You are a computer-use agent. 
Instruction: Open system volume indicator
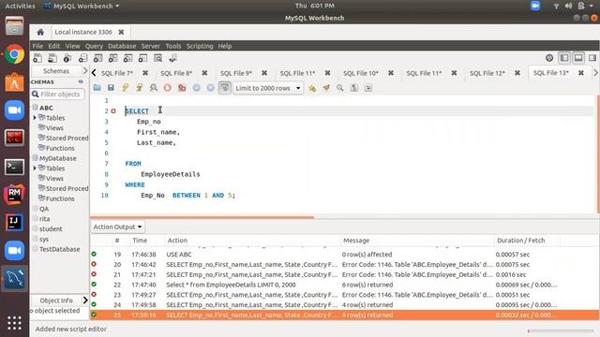[x=568, y=6]
